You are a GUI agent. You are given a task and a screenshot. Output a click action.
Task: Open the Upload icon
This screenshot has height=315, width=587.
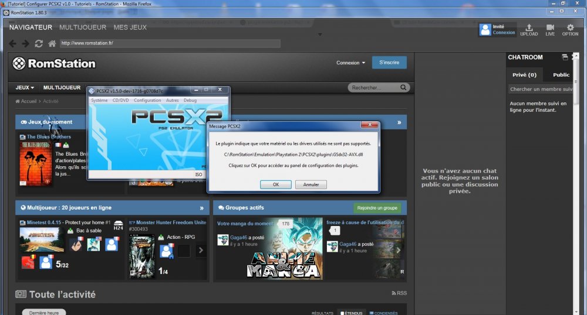[529, 30]
